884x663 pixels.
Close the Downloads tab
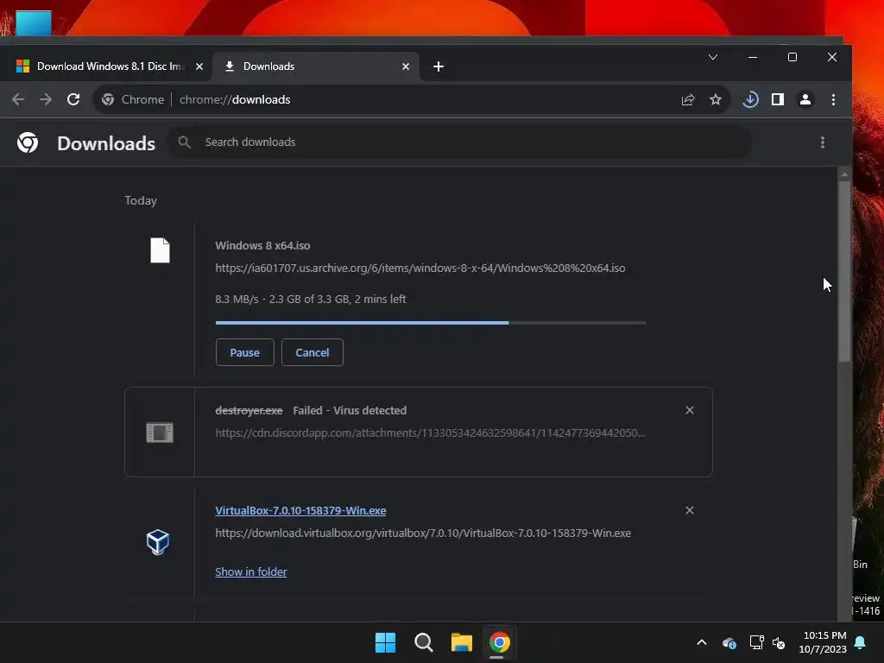tap(406, 66)
